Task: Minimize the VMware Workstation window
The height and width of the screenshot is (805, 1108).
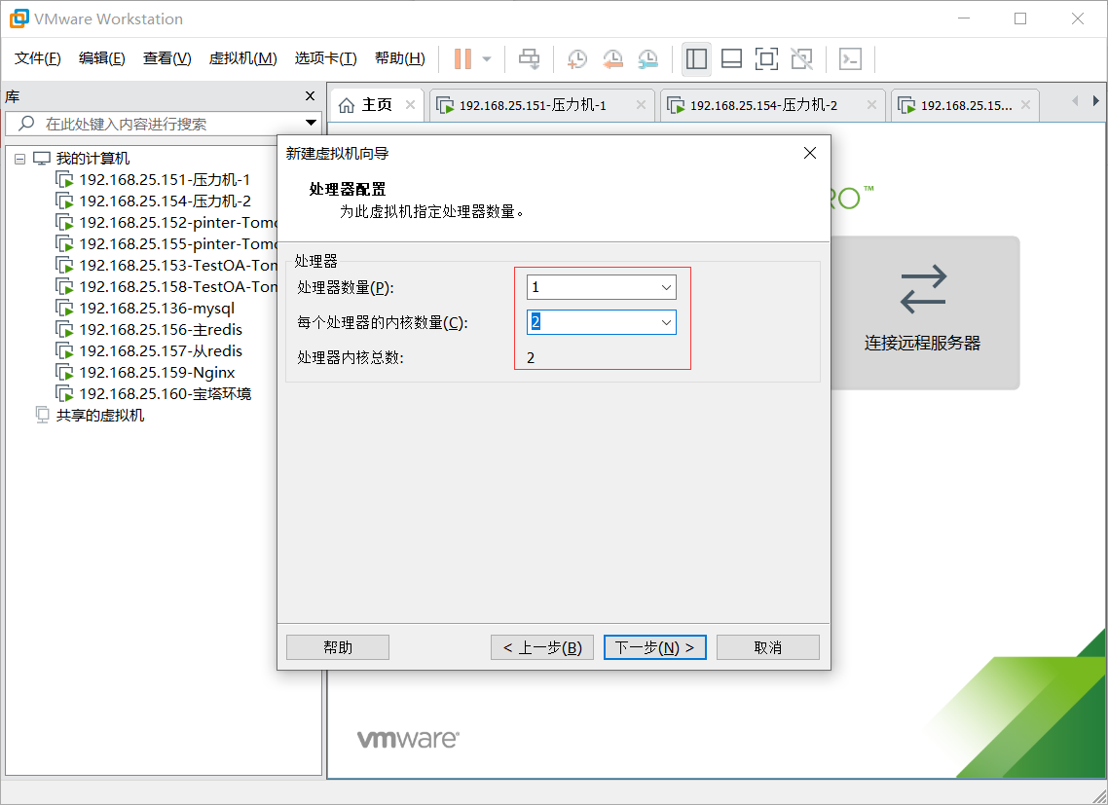Action: click(x=964, y=19)
